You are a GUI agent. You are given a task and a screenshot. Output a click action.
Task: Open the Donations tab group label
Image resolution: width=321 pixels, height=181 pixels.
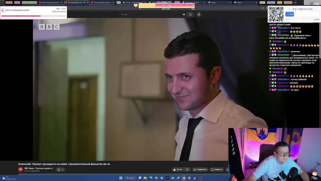point(271,3)
